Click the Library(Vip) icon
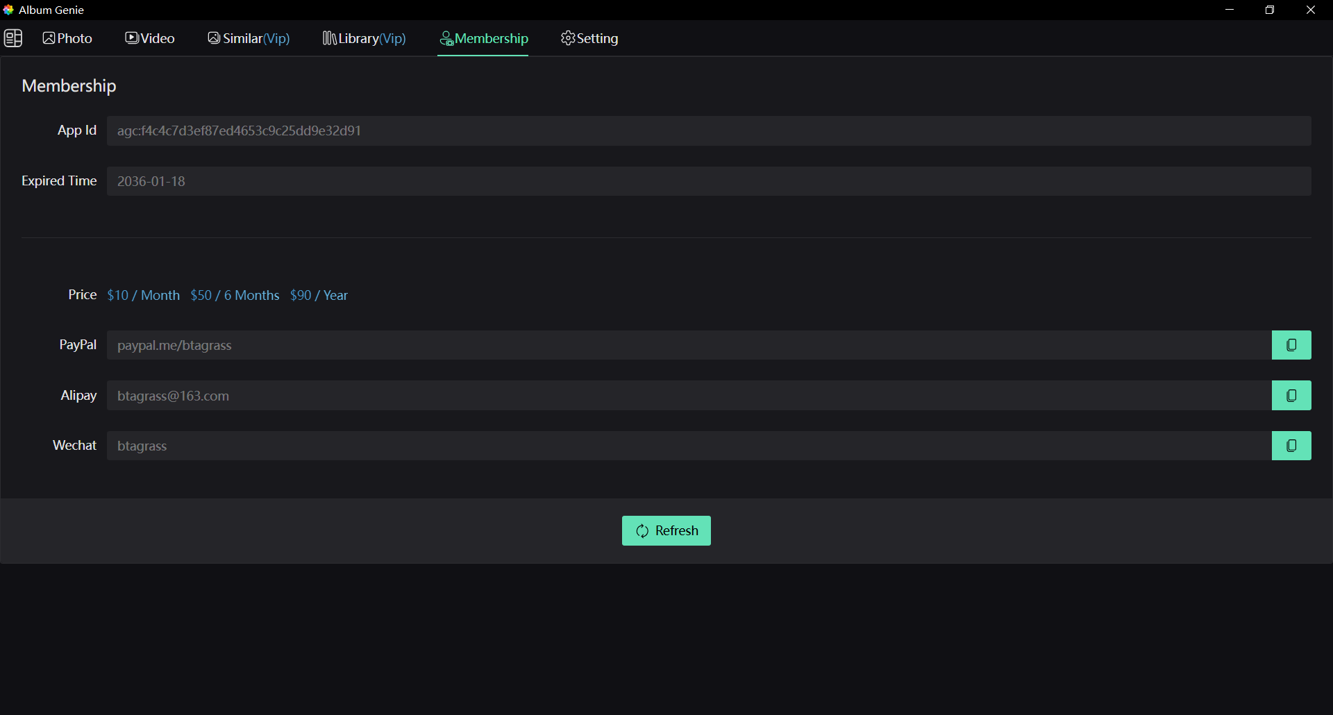1333x715 pixels. [x=328, y=38]
